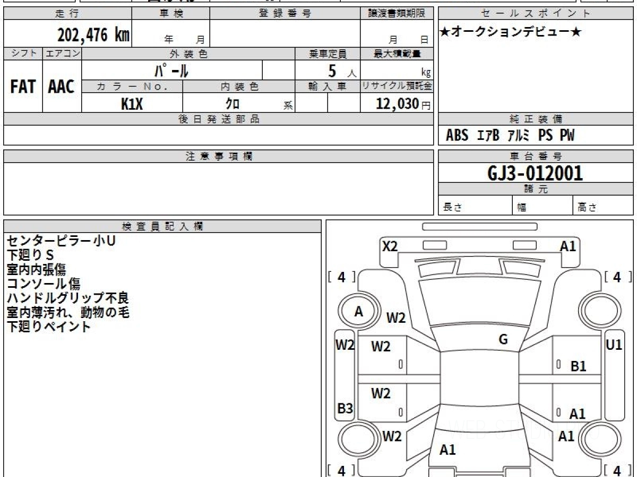This screenshot has height=477, width=637.
Task: Click the 検査員記入欄 header
Action: pos(162,226)
